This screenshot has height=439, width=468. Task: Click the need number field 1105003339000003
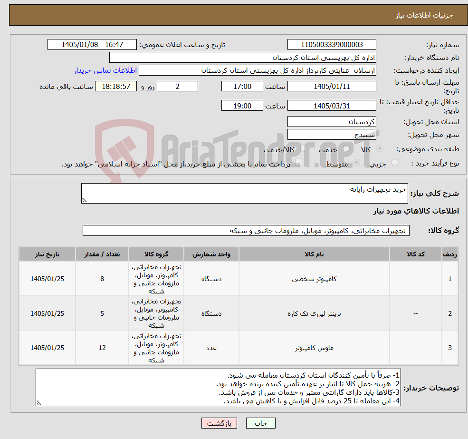pos(332,45)
